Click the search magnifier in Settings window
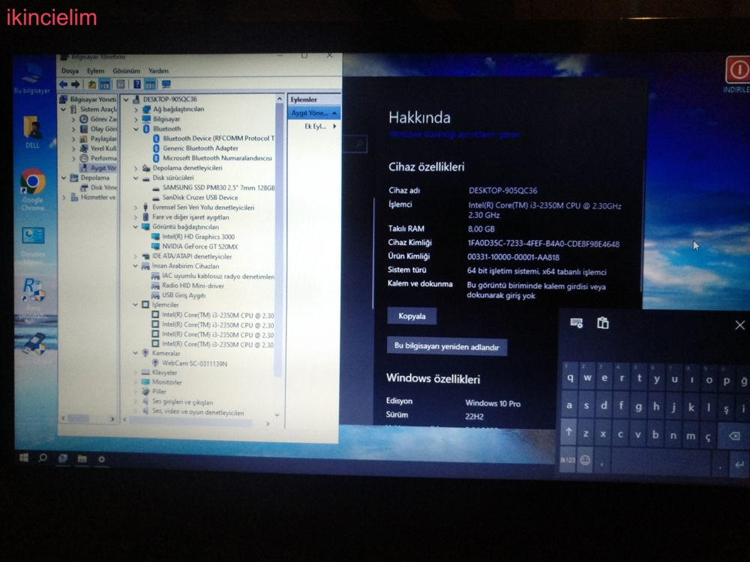This screenshot has width=750, height=562. [358, 144]
